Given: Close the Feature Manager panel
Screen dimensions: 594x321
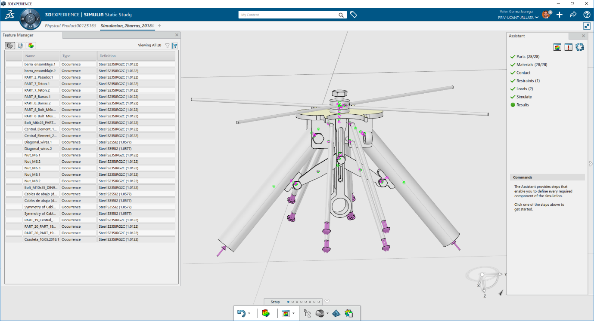Looking at the screenshot, I should click(177, 35).
